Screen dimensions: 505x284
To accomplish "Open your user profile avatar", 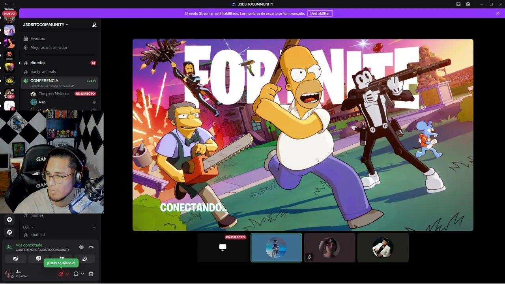I will pos(9,274).
